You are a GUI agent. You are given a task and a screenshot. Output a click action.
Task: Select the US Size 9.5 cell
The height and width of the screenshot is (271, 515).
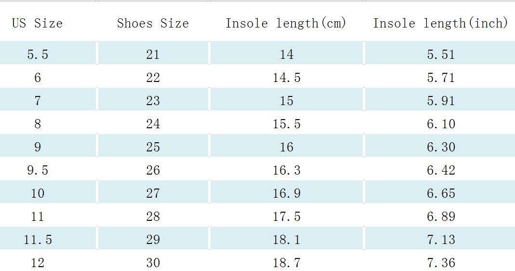click(38, 170)
